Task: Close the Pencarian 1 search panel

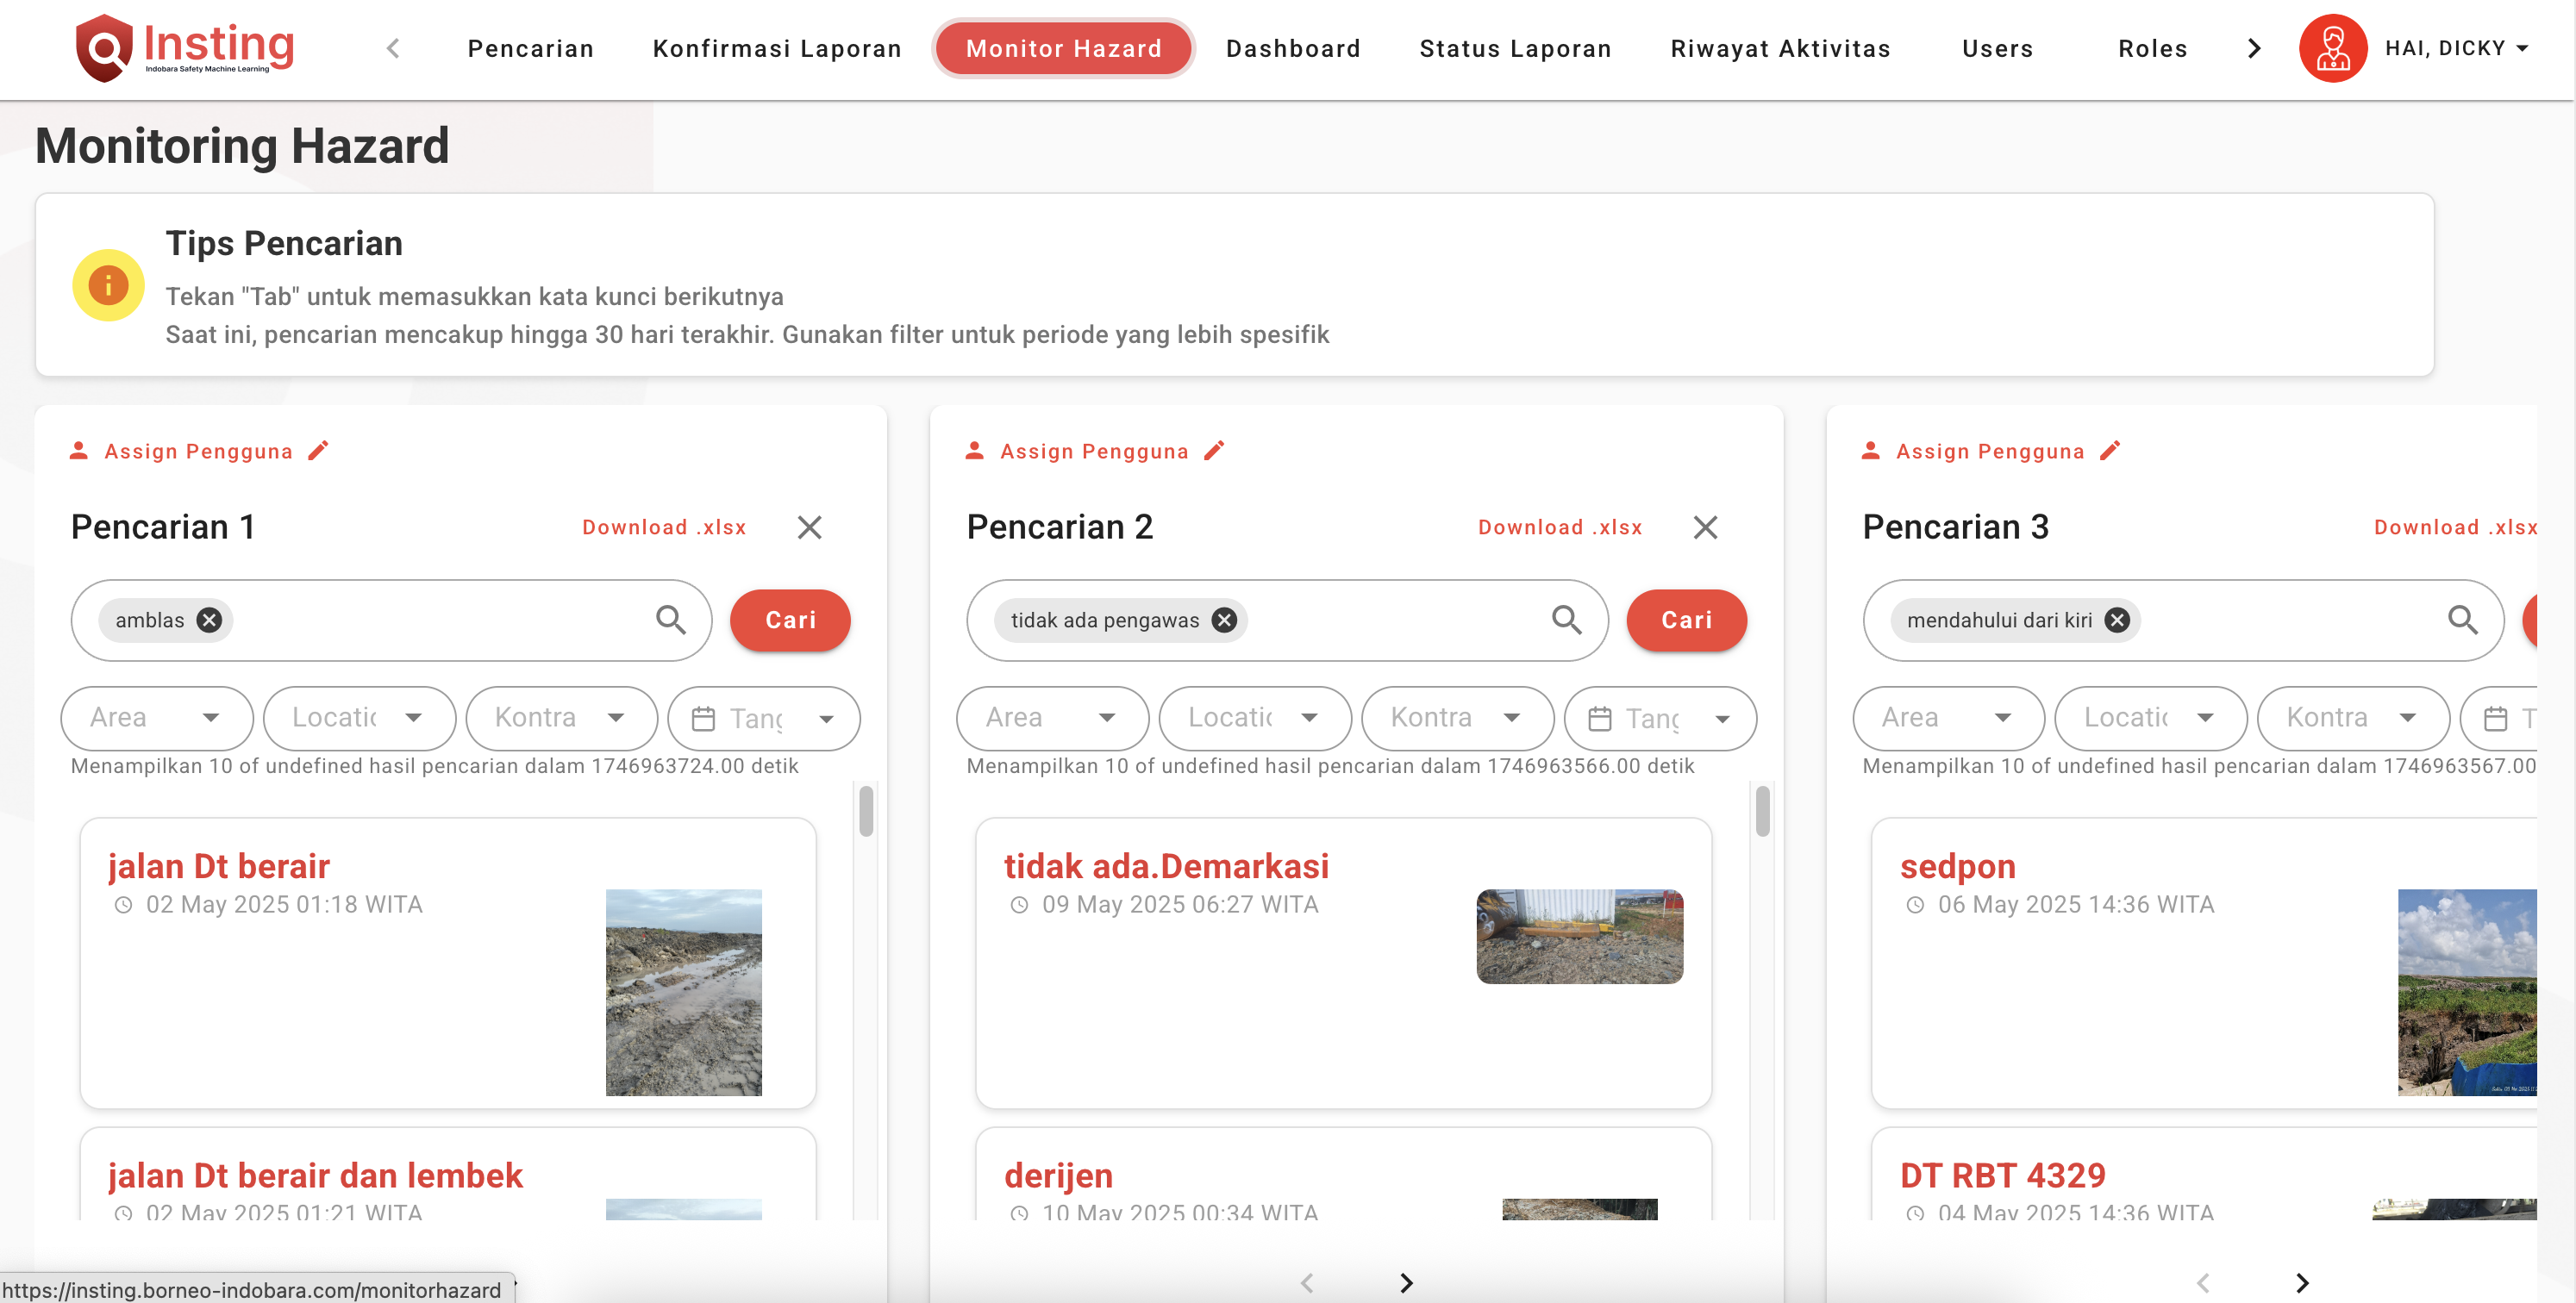Action: pos(810,527)
